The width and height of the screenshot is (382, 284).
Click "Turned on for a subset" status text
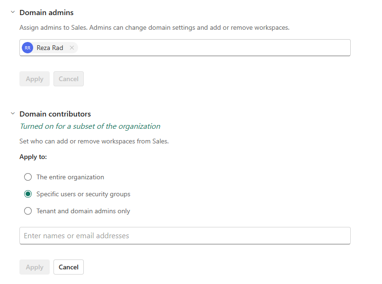(90, 126)
